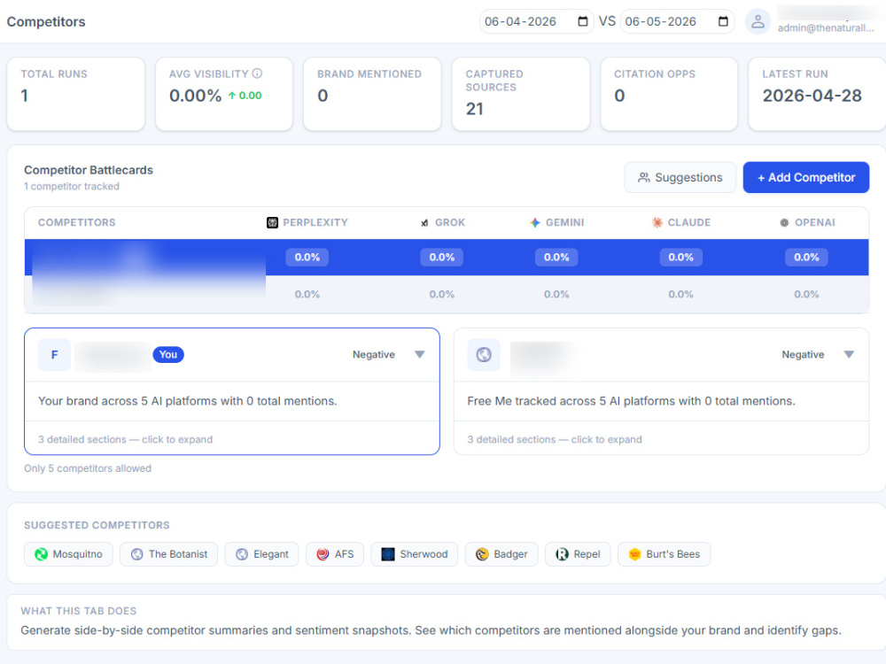Click the Competitors page title

(46, 21)
